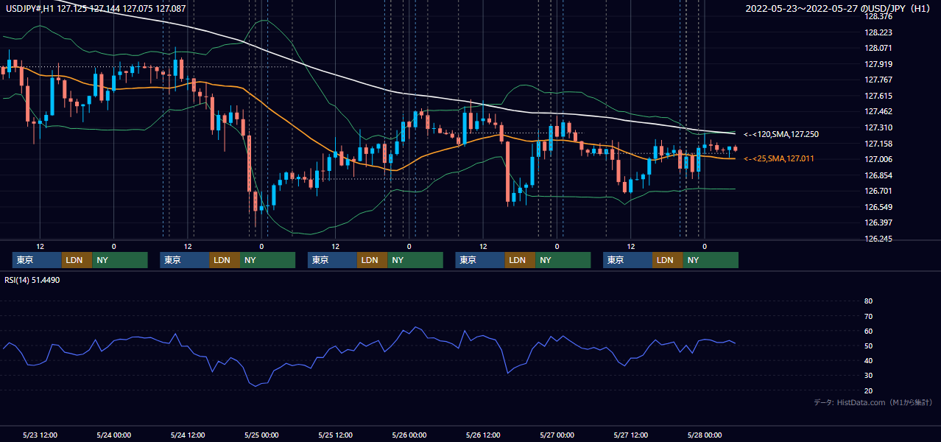
Task: Select the RSI axis value 30
Action: coord(869,375)
